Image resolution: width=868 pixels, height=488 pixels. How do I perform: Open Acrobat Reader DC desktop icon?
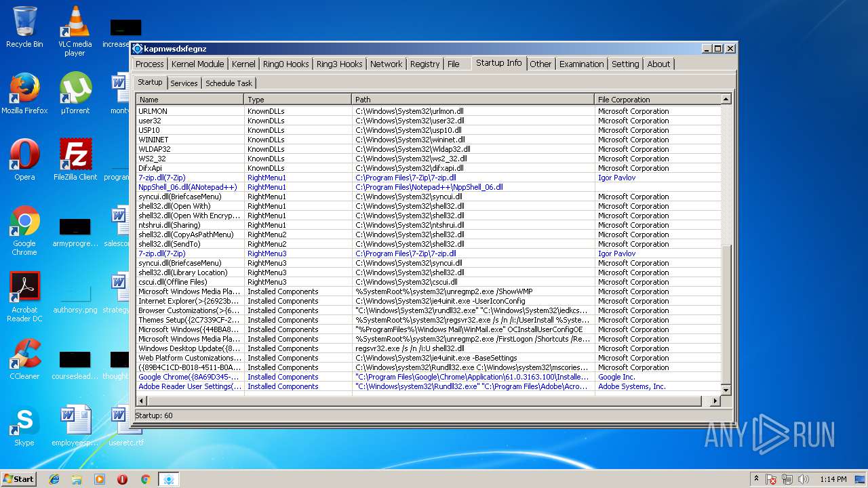pos(24,298)
